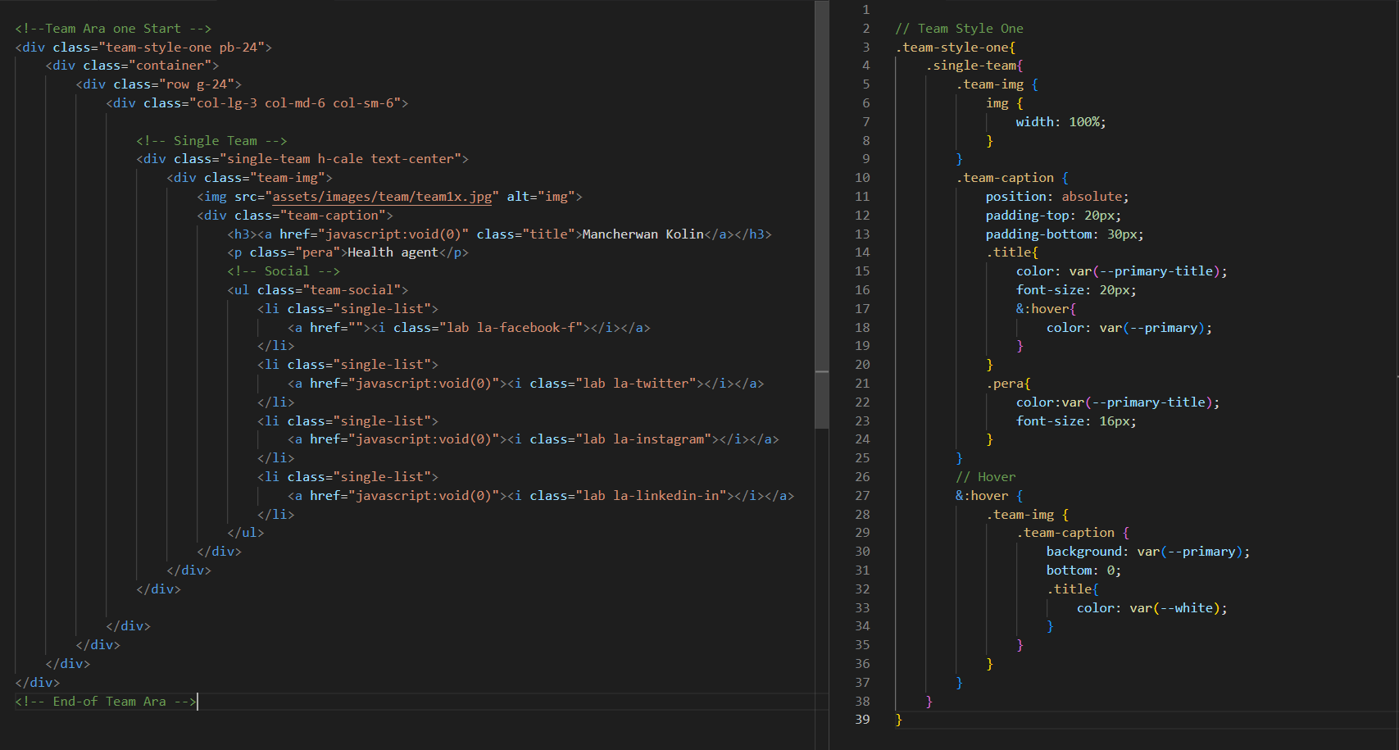Click the left editor's vertical scrollbar thumb
The width and height of the screenshot is (1399, 750).
tap(822, 215)
